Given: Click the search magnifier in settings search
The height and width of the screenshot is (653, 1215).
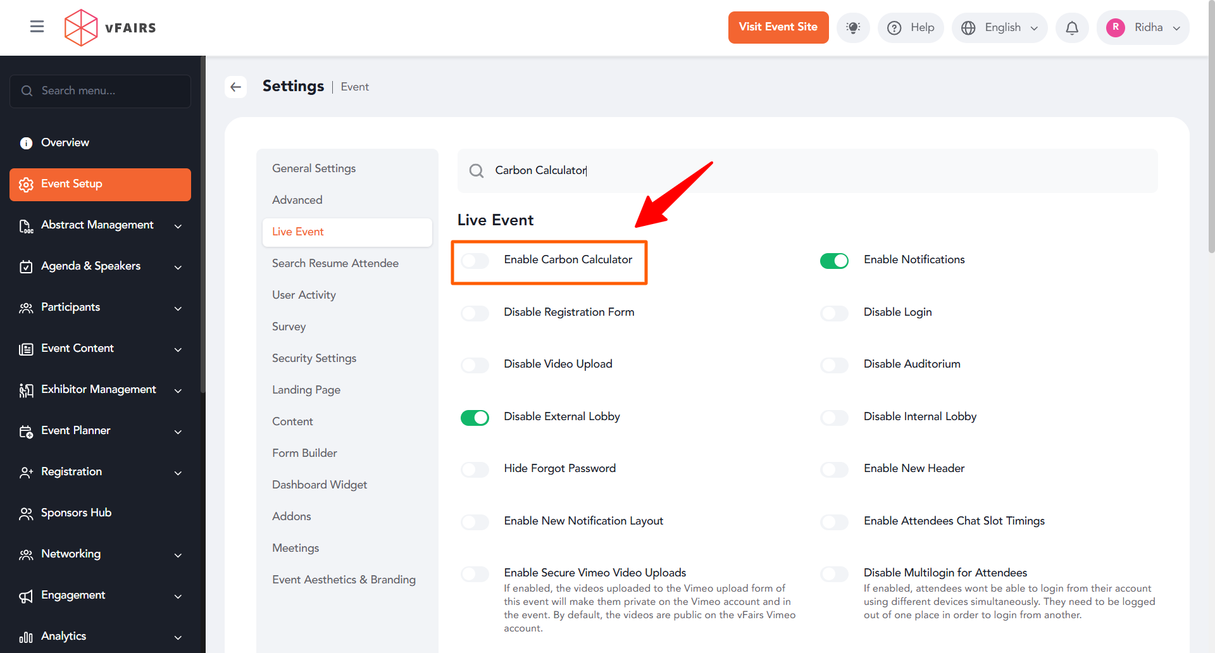Looking at the screenshot, I should pyautogui.click(x=477, y=171).
